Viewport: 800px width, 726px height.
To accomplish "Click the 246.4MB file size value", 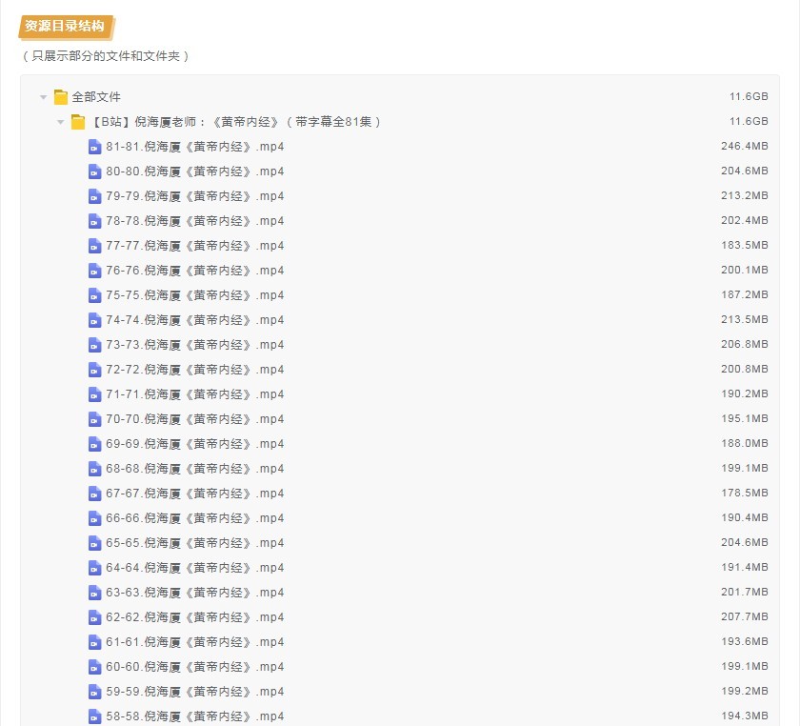I will 745,147.
